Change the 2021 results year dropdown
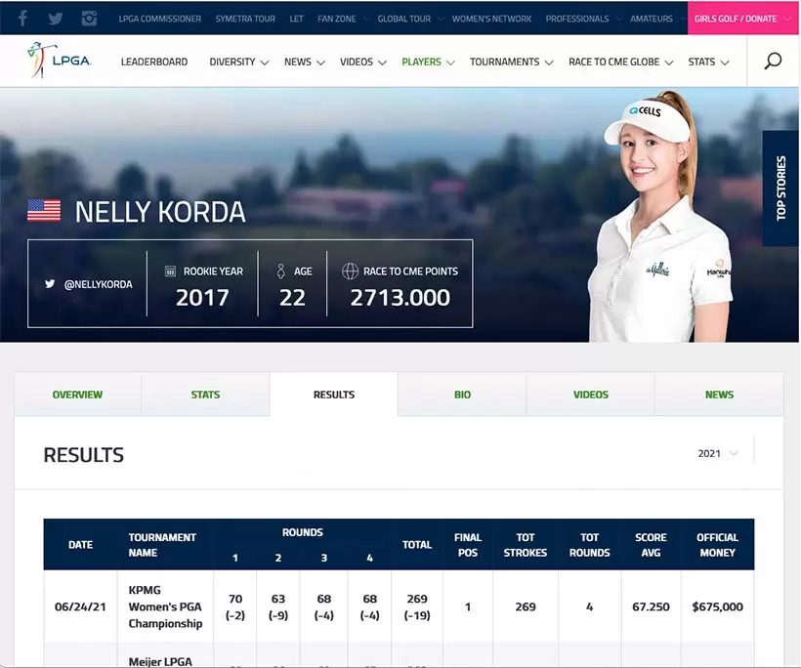This screenshot has height=668, width=801. [x=718, y=453]
